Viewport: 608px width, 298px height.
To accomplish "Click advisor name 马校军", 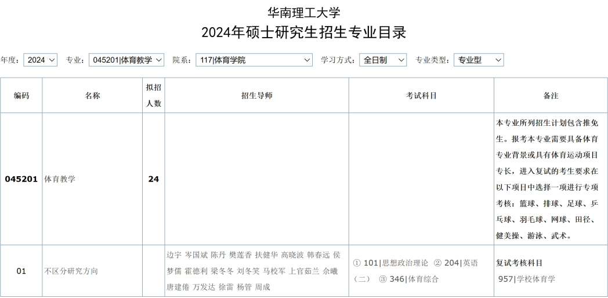I will (274, 271).
